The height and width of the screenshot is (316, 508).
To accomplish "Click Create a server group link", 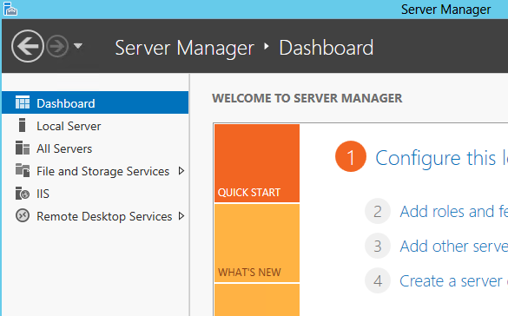I will pyautogui.click(x=454, y=280).
